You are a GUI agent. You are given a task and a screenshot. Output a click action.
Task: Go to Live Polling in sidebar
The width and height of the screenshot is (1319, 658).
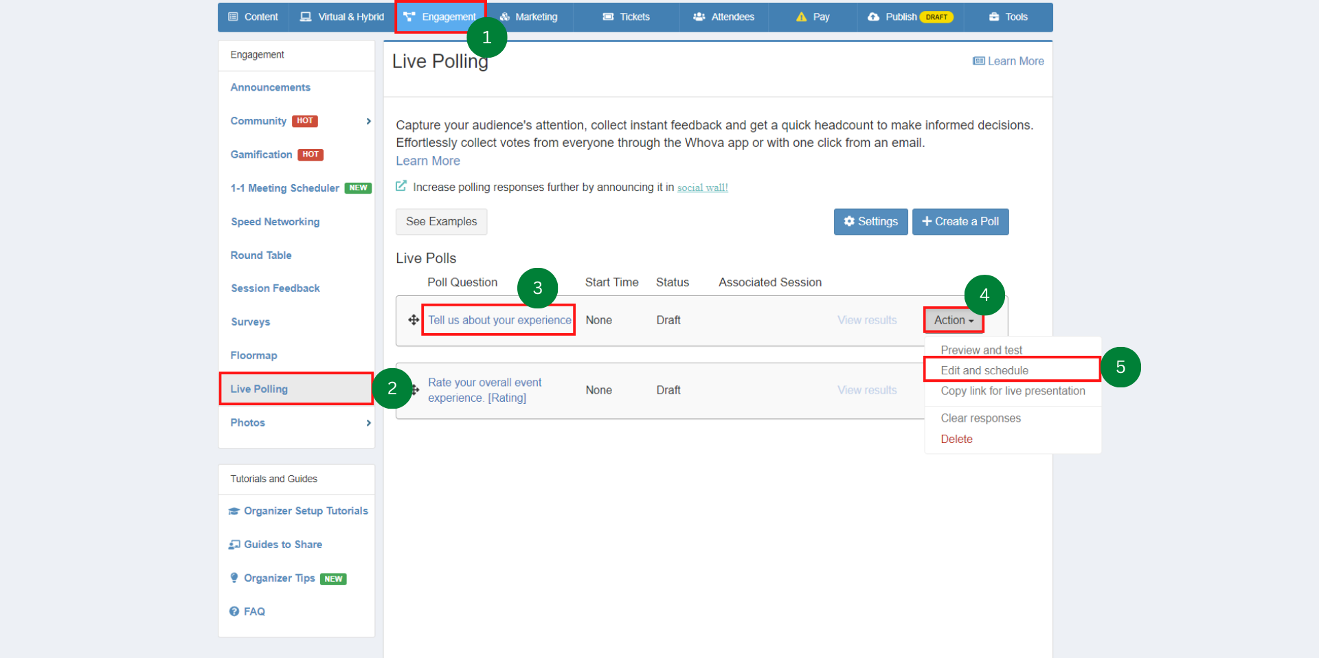(259, 389)
